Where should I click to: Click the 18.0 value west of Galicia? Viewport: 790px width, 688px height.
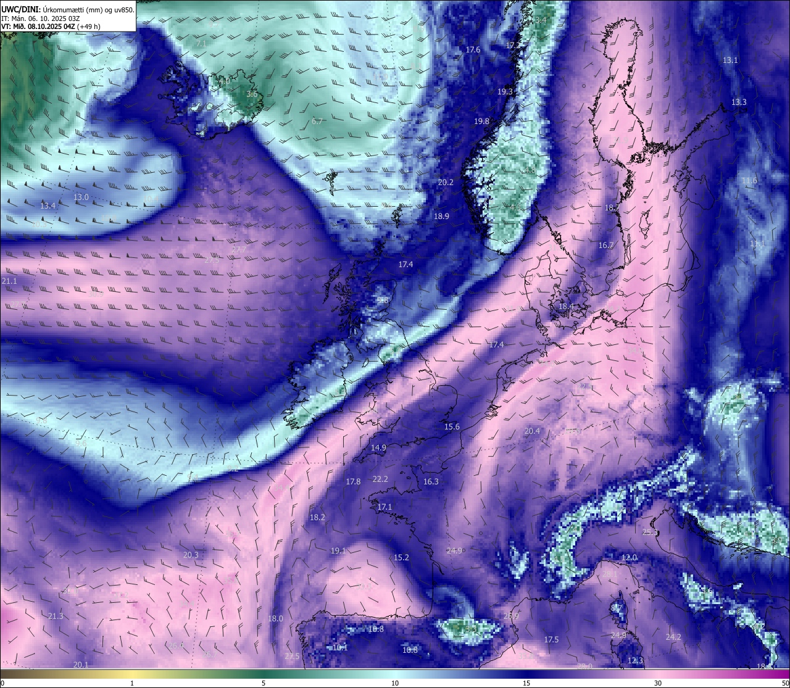click(x=275, y=618)
